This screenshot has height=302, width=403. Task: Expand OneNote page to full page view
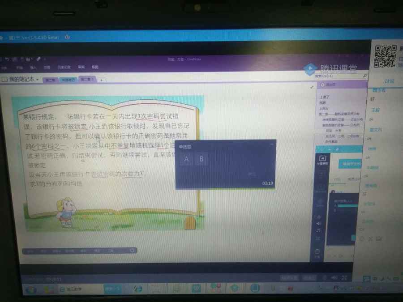[312, 87]
